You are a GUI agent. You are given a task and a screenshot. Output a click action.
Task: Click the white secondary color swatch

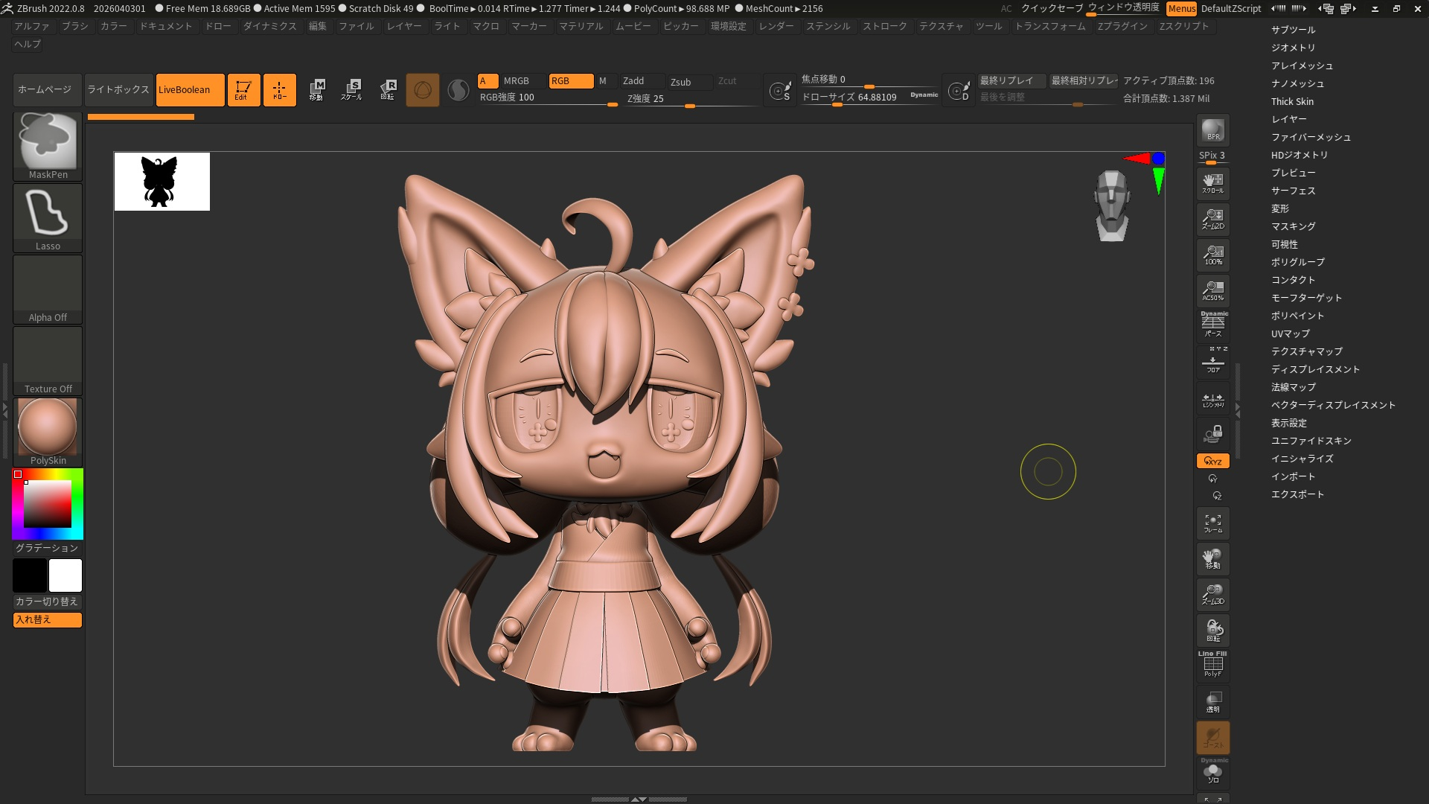click(65, 575)
